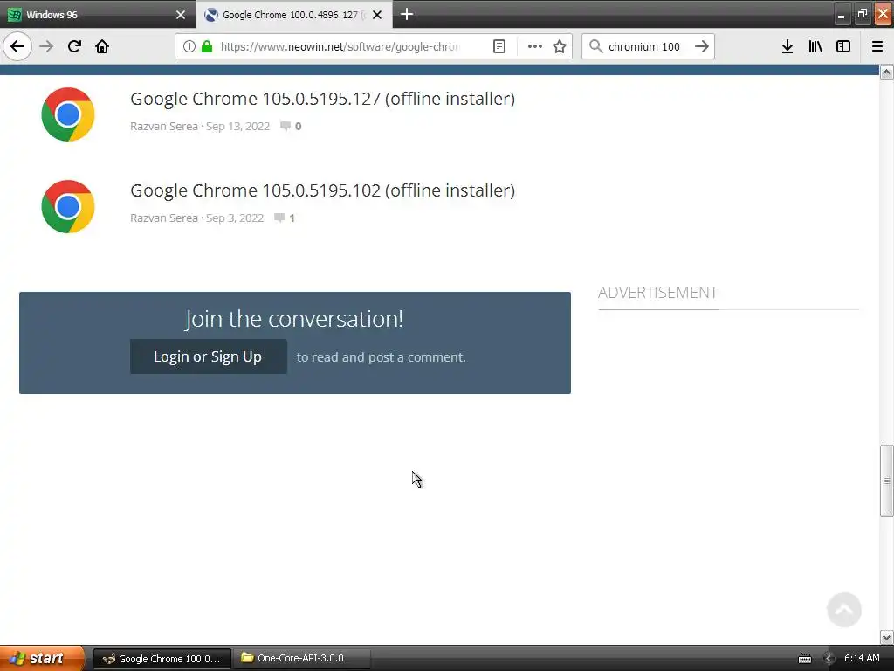Close the Windows 96 tab
The image size is (894, 671).
coord(181,15)
